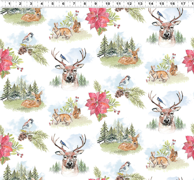Click the squirrel in the topmost rabbit scene
194x180 pixels.
coord(76,26)
